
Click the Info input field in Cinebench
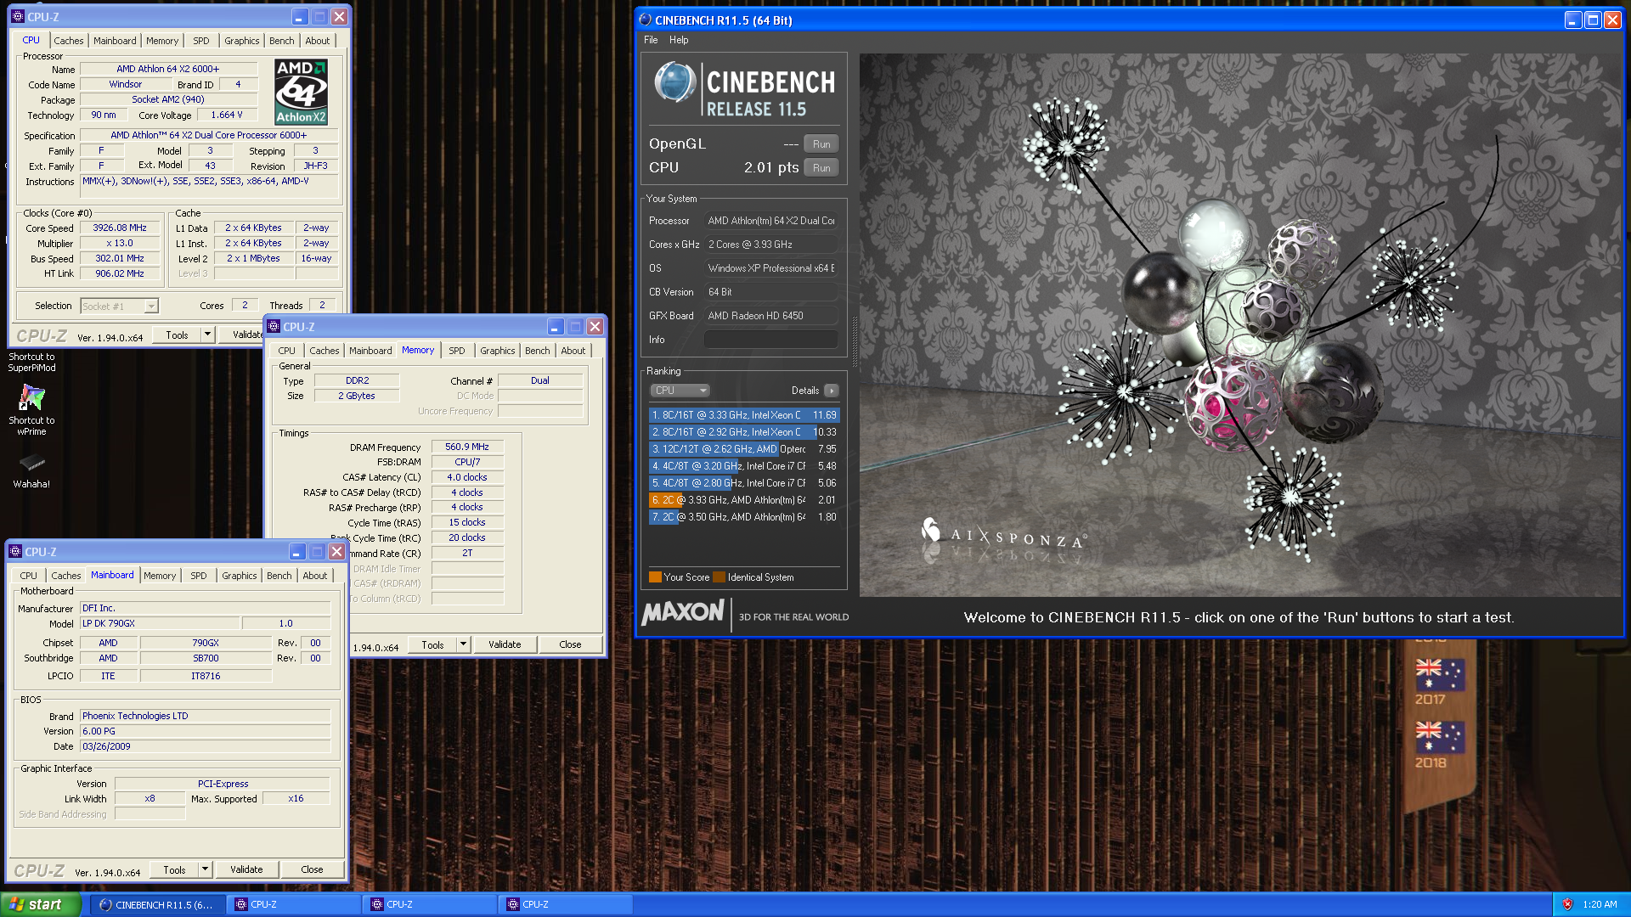point(770,340)
